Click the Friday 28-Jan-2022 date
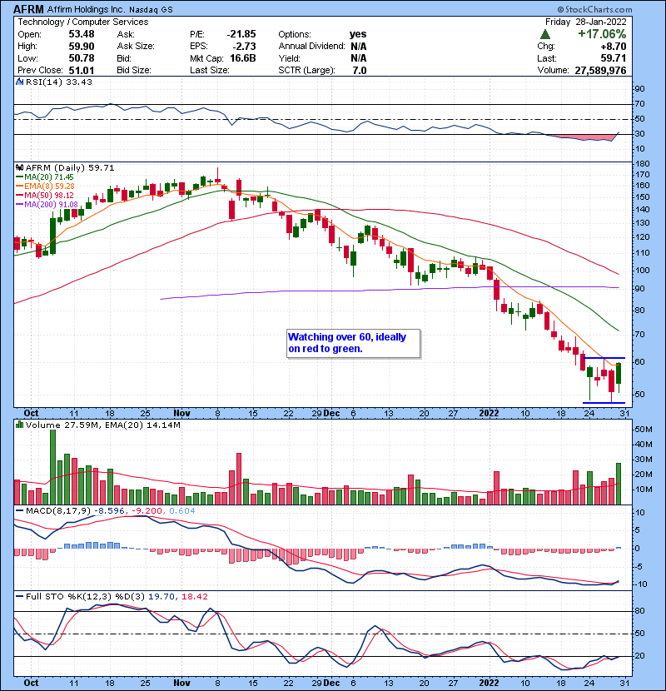Image resolution: width=666 pixels, height=691 pixels. pyautogui.click(x=586, y=22)
